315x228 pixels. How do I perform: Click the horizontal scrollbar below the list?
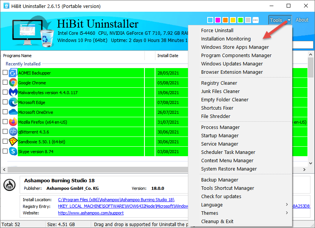(95, 169)
